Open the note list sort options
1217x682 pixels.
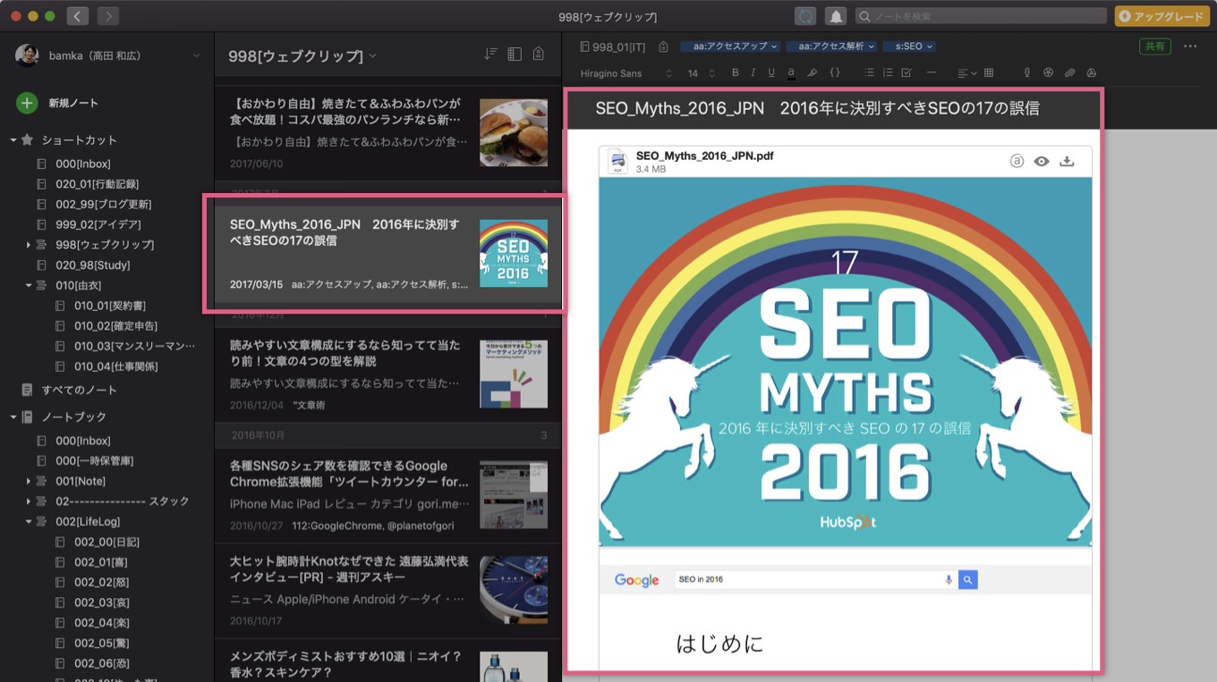click(489, 55)
